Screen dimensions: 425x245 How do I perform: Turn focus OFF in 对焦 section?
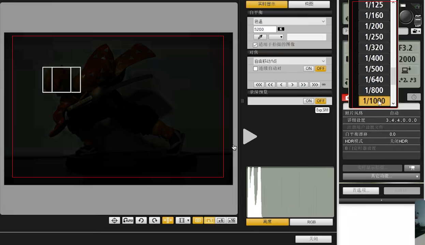(321, 69)
